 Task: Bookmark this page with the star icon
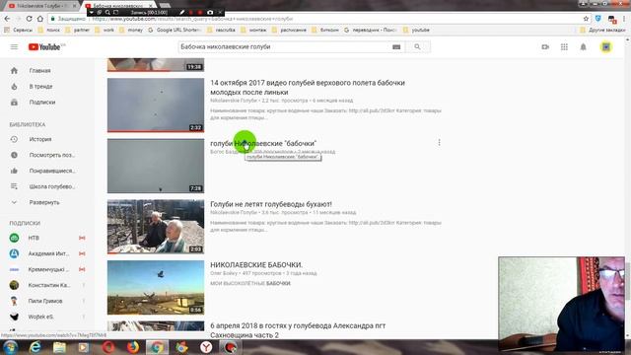click(x=586, y=19)
